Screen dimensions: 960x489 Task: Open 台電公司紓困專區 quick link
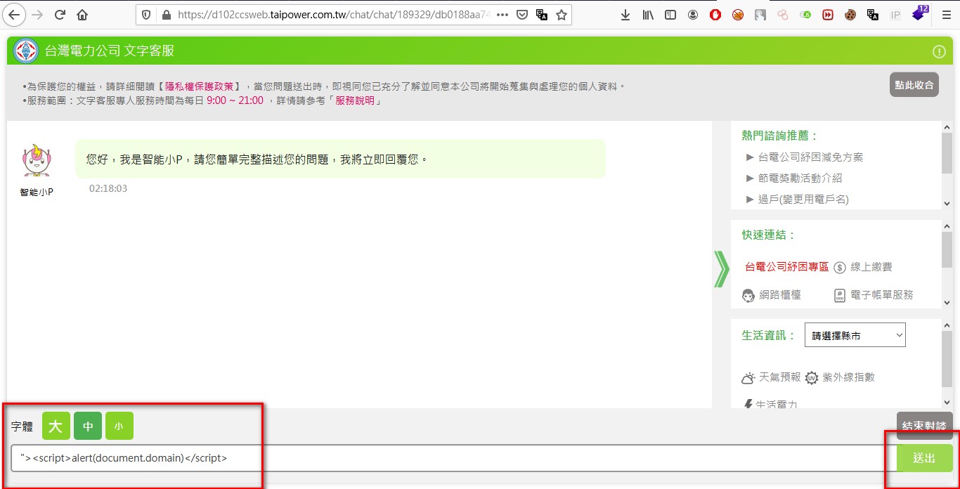pyautogui.click(x=787, y=267)
